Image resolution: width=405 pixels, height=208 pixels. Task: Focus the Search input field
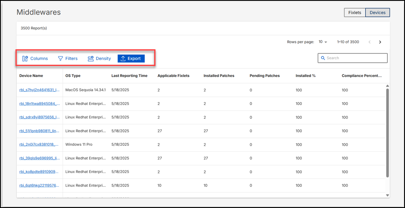pyautogui.click(x=353, y=58)
